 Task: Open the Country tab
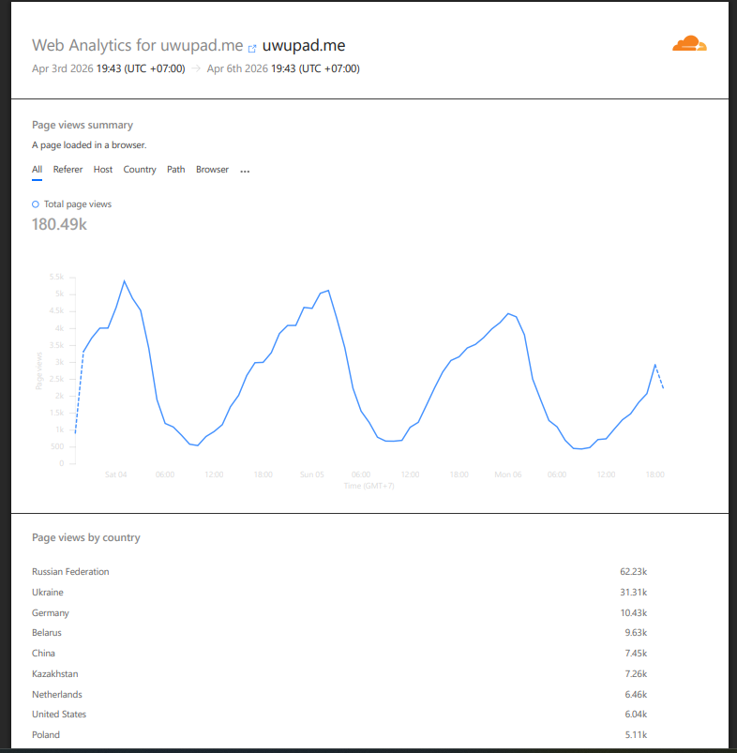[x=140, y=170]
